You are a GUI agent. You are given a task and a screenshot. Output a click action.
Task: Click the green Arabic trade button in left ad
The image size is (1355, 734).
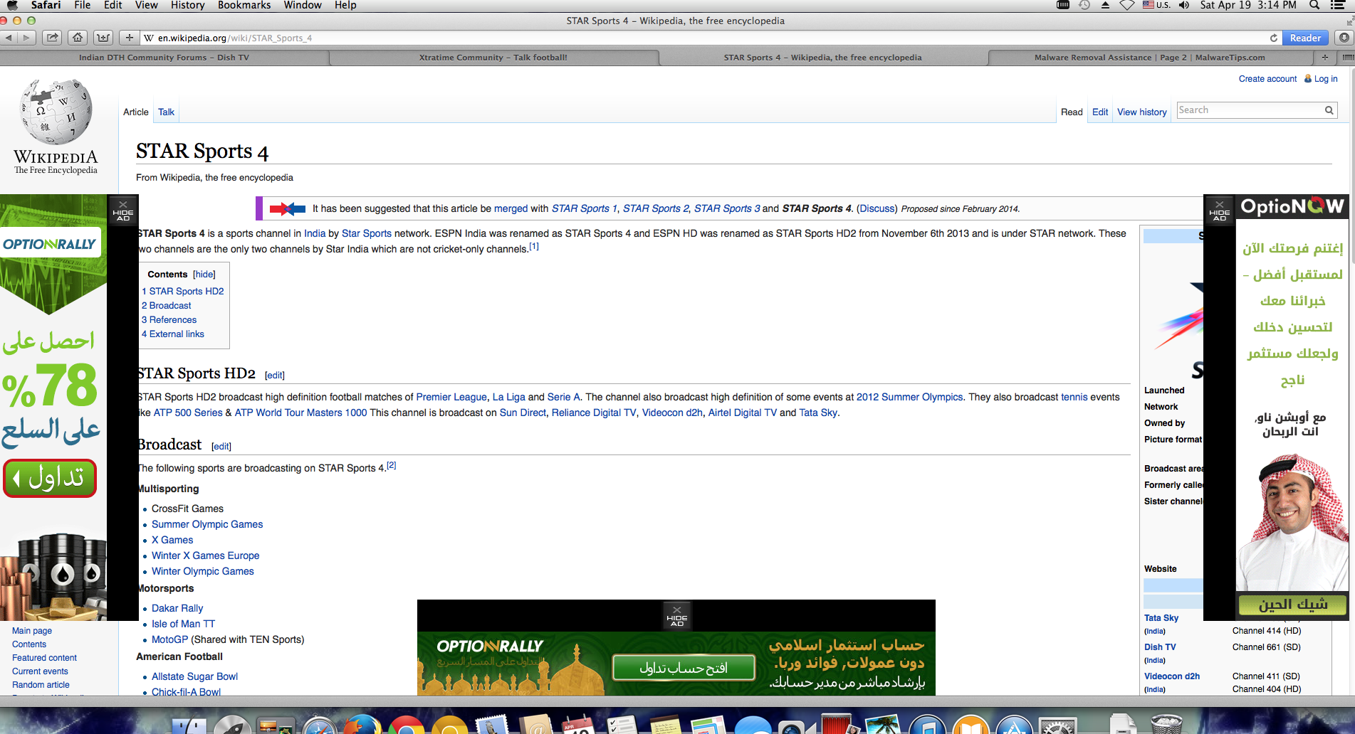coord(50,478)
